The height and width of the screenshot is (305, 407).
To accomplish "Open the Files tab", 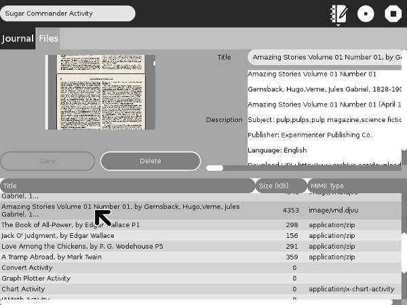I will [x=48, y=39].
